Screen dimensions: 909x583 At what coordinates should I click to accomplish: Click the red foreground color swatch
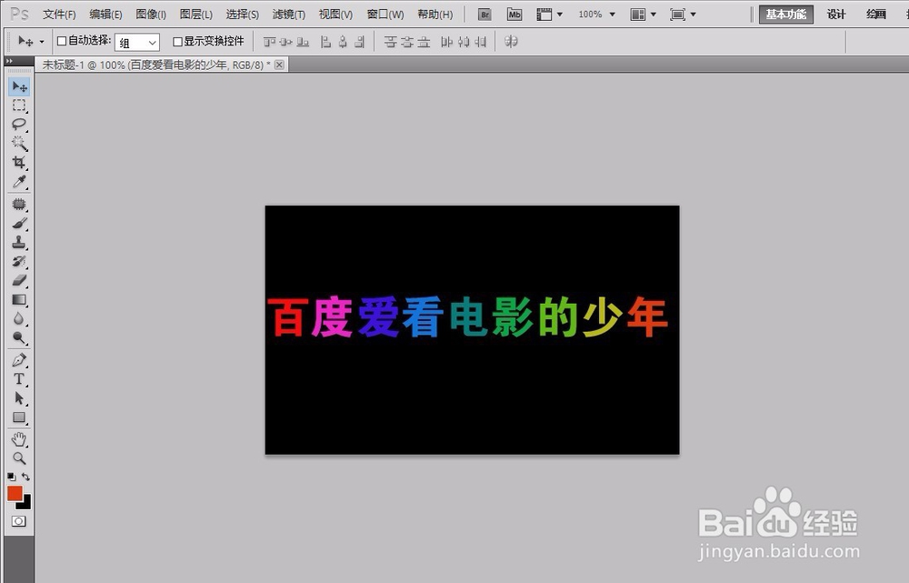(15, 494)
